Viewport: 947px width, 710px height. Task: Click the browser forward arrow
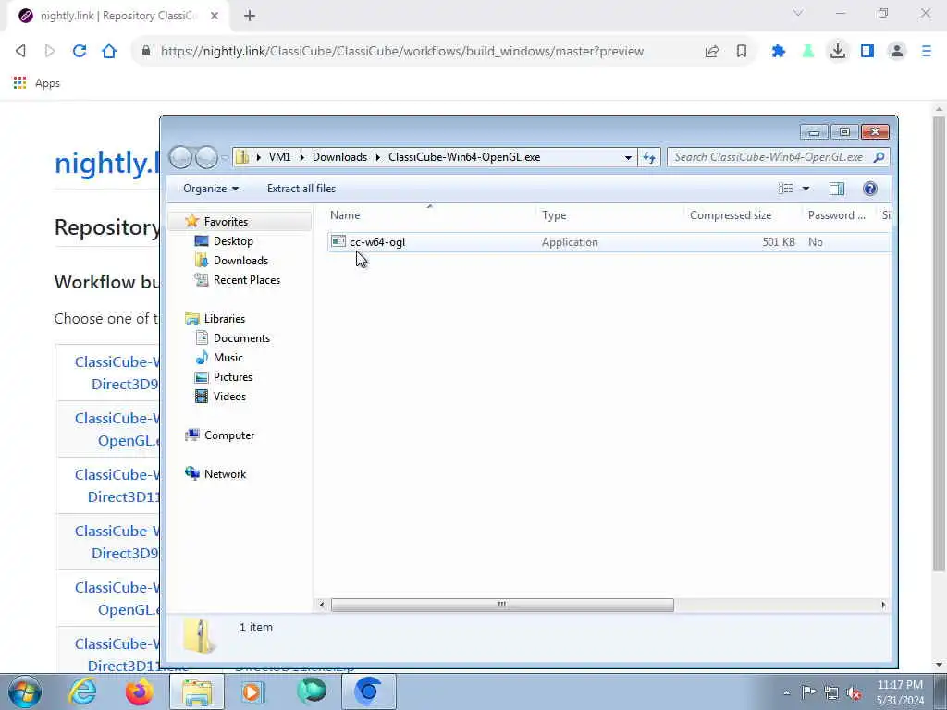(x=50, y=52)
